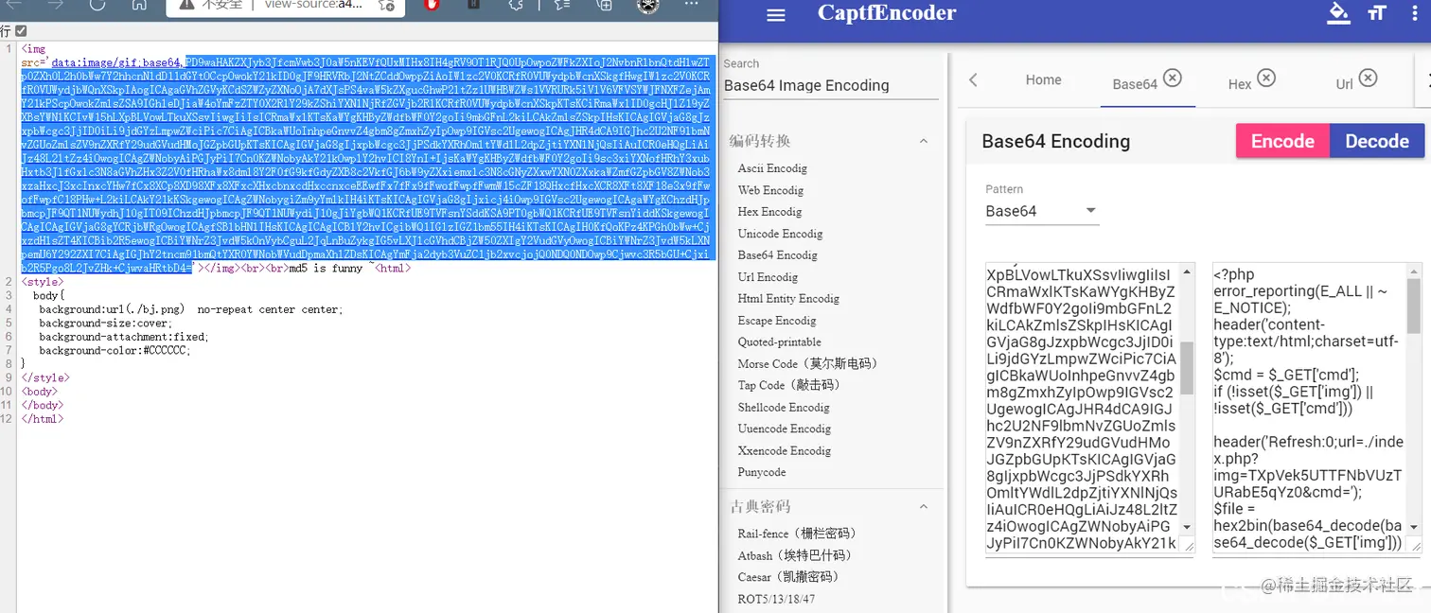Click the browser profile avatar
Viewport: 1431px width, 613px height.
(647, 5)
